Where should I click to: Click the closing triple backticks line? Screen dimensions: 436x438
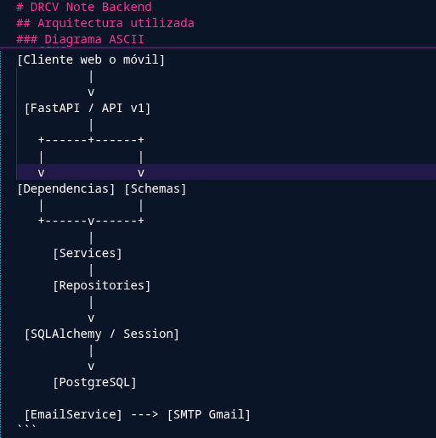click(x=26, y=427)
